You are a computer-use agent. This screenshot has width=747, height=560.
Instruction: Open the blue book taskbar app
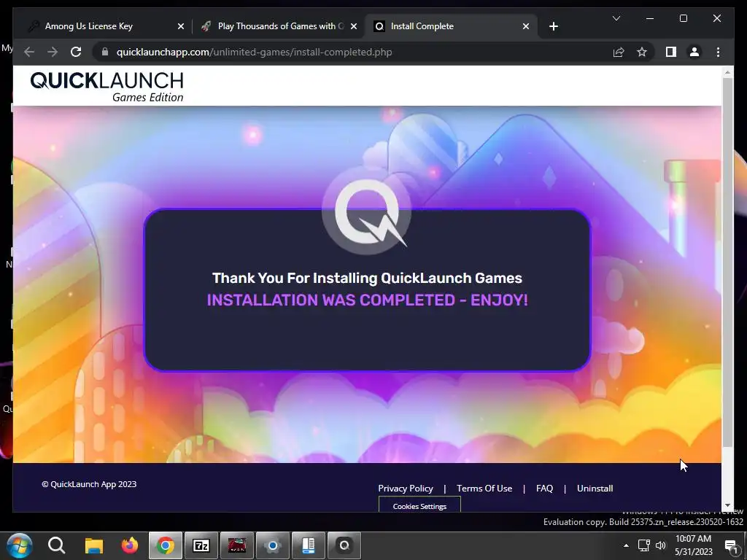click(x=309, y=545)
